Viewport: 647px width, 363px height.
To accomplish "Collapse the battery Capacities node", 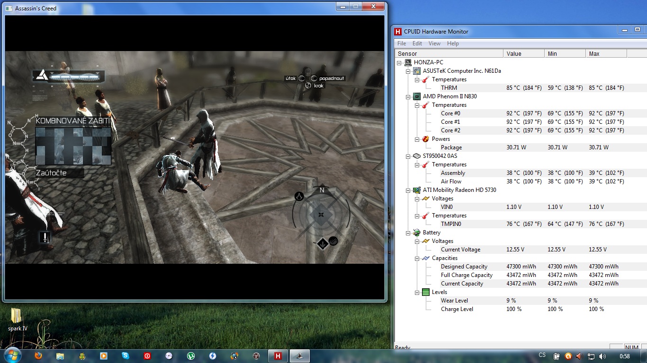I will 417,258.
